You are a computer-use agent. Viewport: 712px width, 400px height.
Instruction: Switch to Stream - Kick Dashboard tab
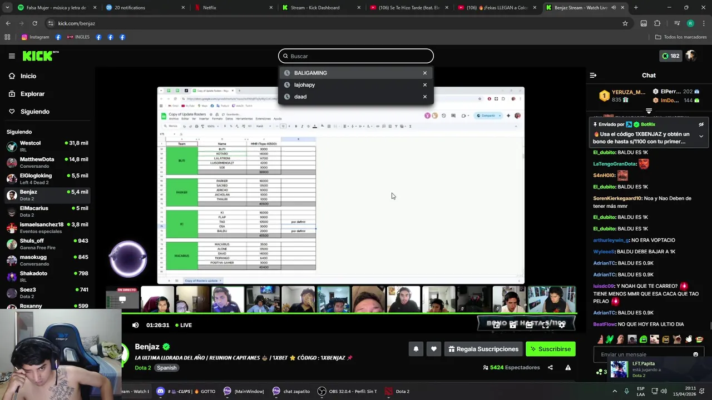[x=320, y=8]
